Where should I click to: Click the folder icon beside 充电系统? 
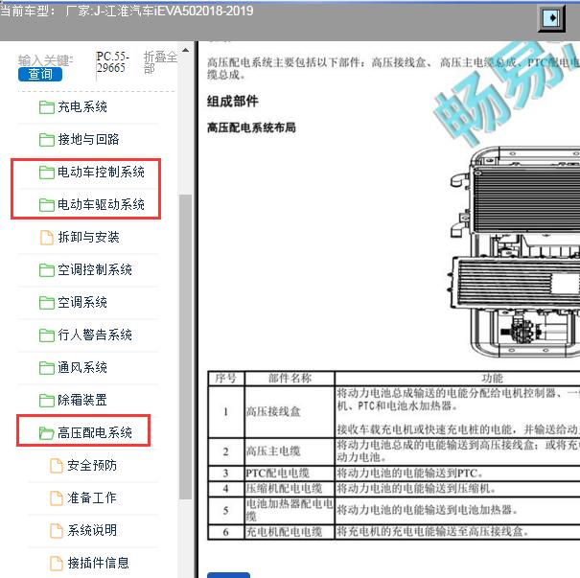point(47,107)
